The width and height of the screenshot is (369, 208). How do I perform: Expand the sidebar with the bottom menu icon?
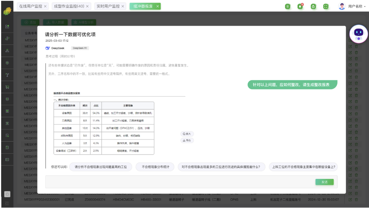pyautogui.click(x=7, y=203)
